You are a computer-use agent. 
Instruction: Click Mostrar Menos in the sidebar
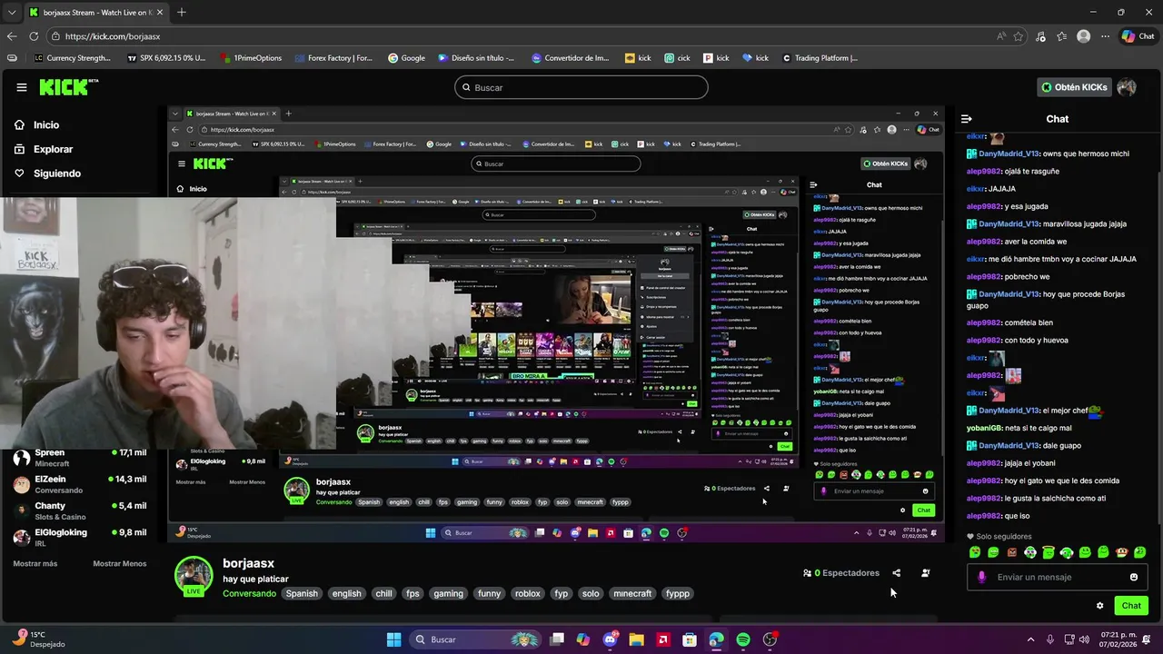point(120,564)
